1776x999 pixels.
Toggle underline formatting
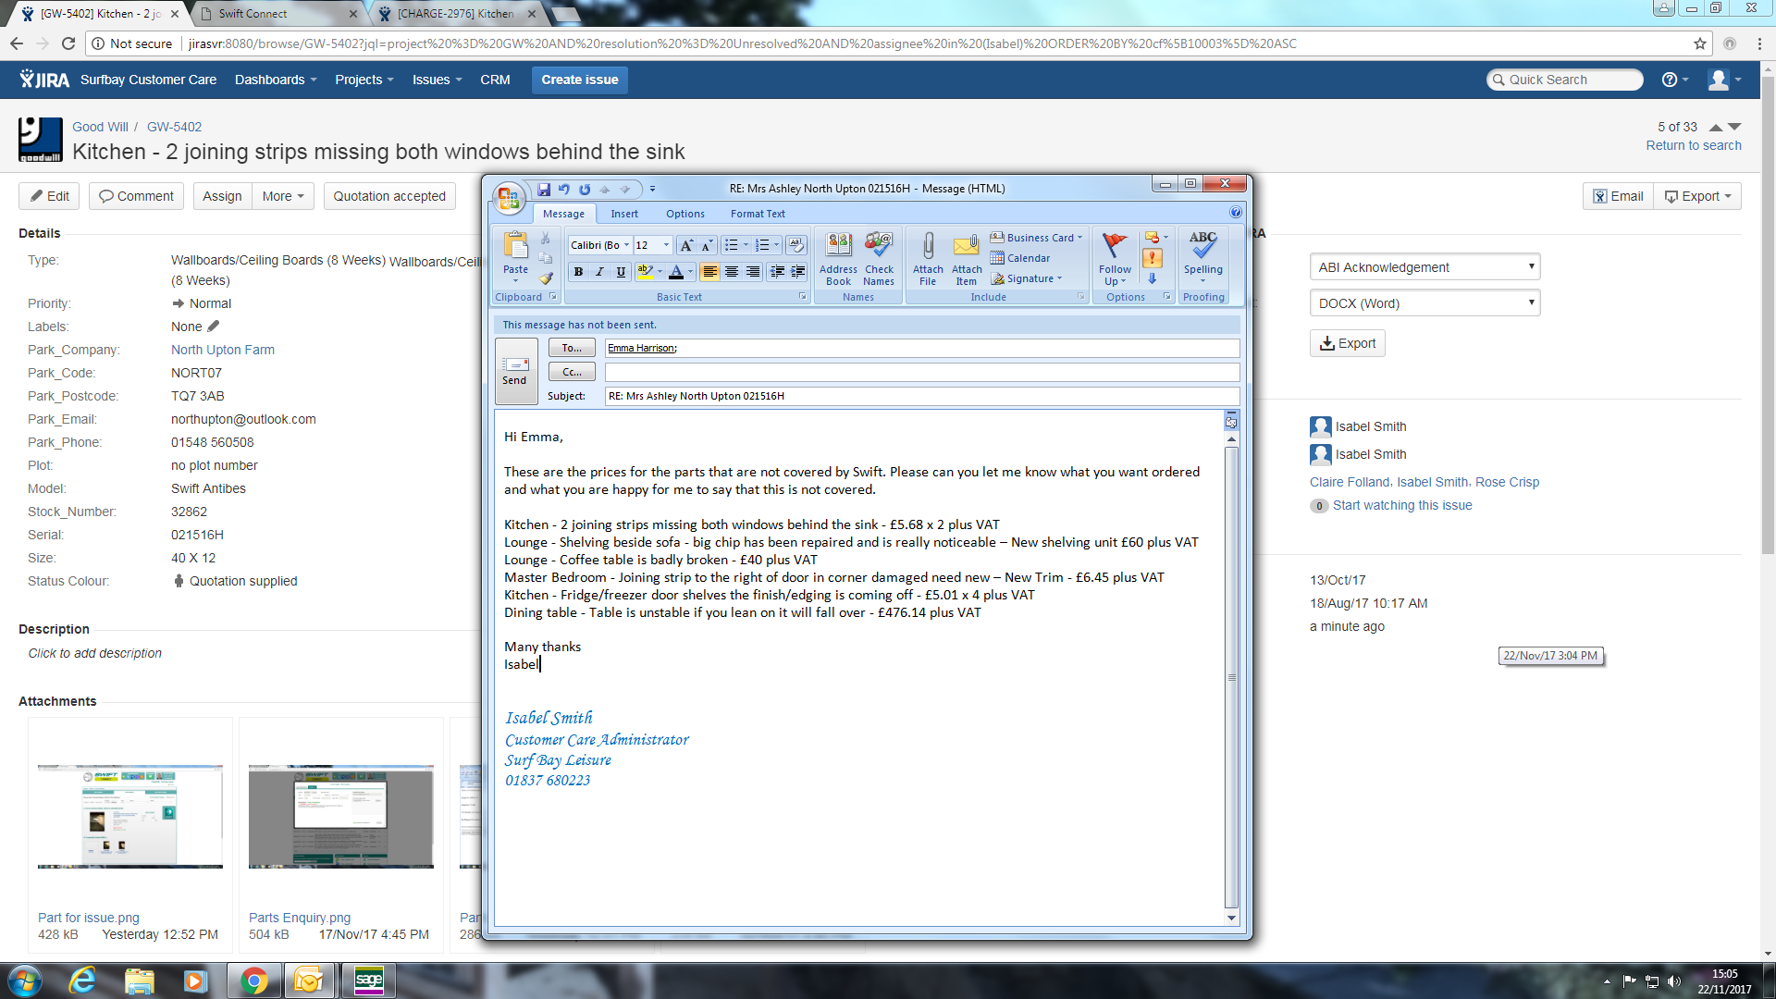coord(621,272)
